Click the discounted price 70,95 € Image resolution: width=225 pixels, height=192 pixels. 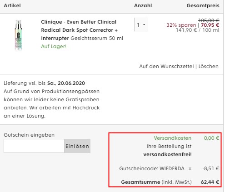[x=210, y=25]
